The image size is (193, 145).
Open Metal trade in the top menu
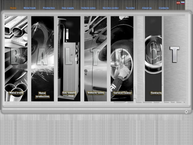coord(30,8)
